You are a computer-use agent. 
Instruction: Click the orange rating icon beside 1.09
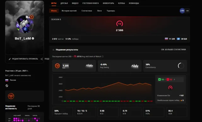pyautogui.click(x=57, y=66)
